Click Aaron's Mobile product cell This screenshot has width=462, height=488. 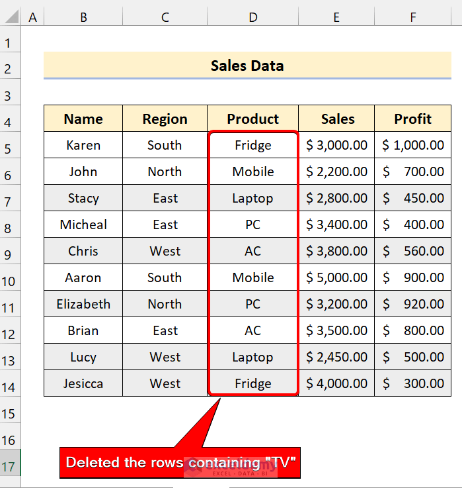[x=253, y=277]
